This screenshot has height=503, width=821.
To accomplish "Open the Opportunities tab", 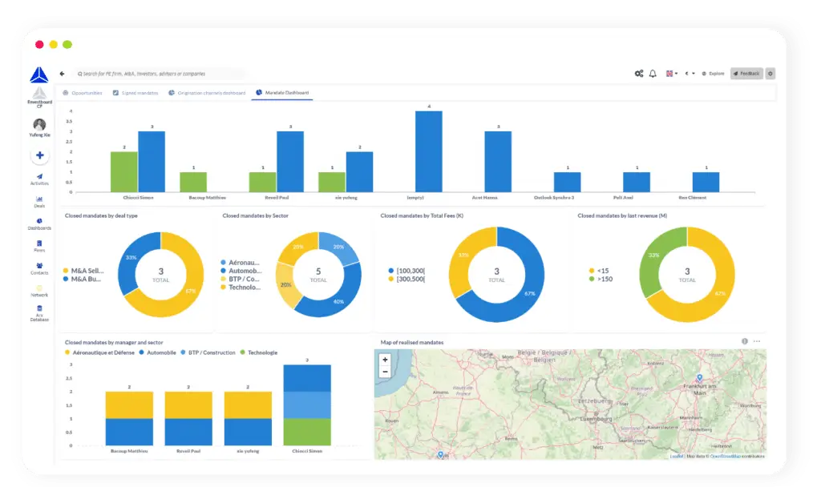I will coord(89,92).
